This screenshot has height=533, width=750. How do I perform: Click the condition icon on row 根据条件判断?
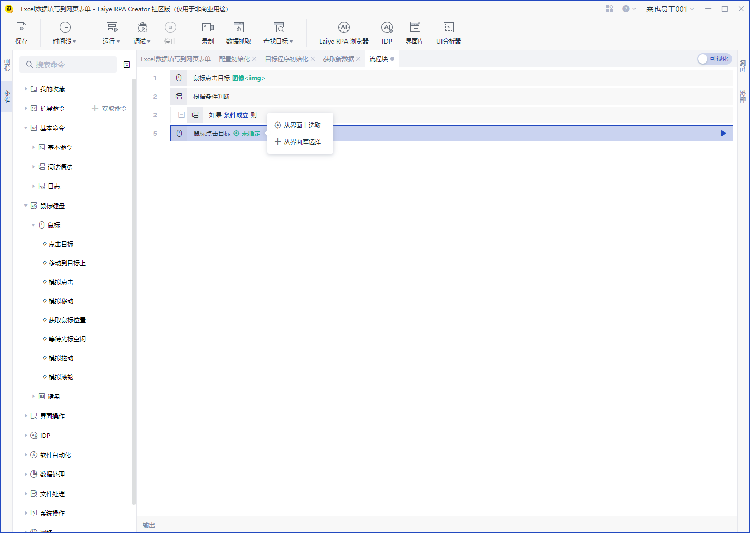pyautogui.click(x=179, y=96)
